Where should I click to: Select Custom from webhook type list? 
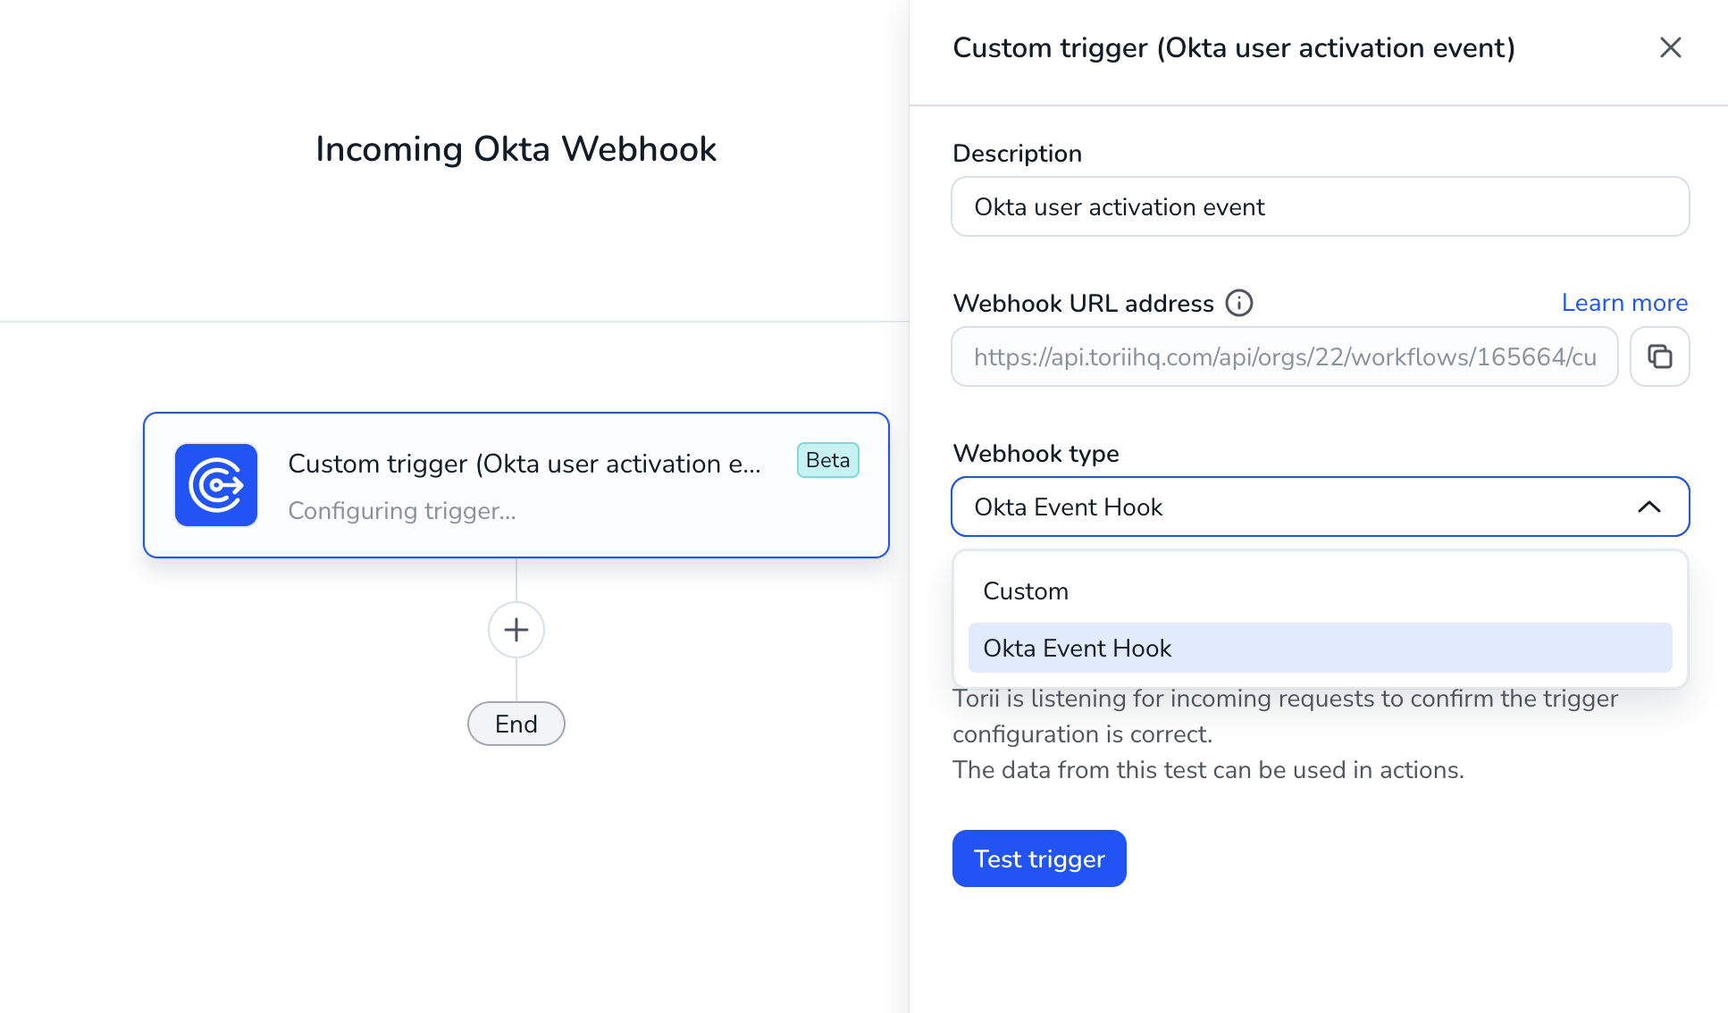[1320, 591]
